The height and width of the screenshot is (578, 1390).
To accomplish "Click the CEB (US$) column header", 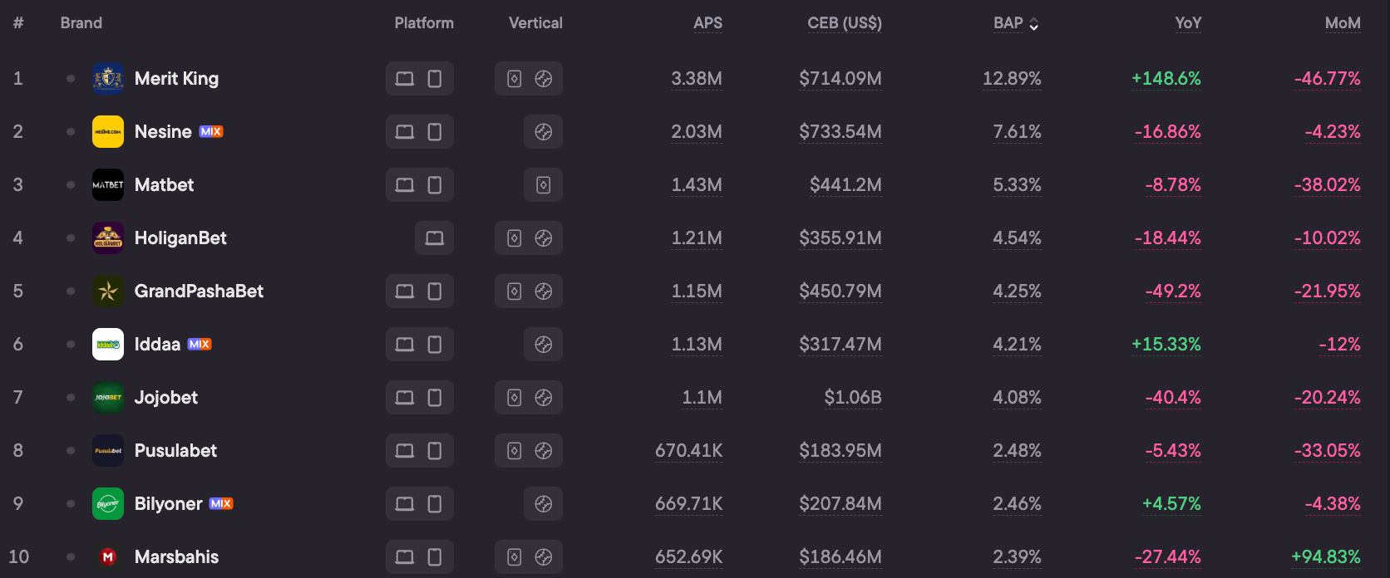I will click(x=845, y=23).
